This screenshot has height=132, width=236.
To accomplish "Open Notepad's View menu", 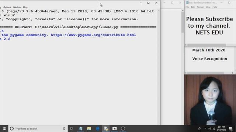I will 208,7.
